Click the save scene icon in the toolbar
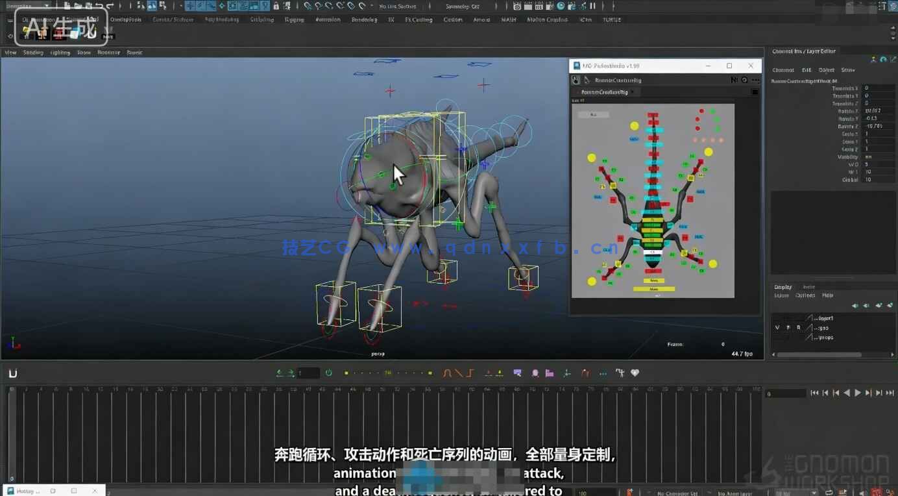Viewport: 898px width, 496px height. coord(89,5)
